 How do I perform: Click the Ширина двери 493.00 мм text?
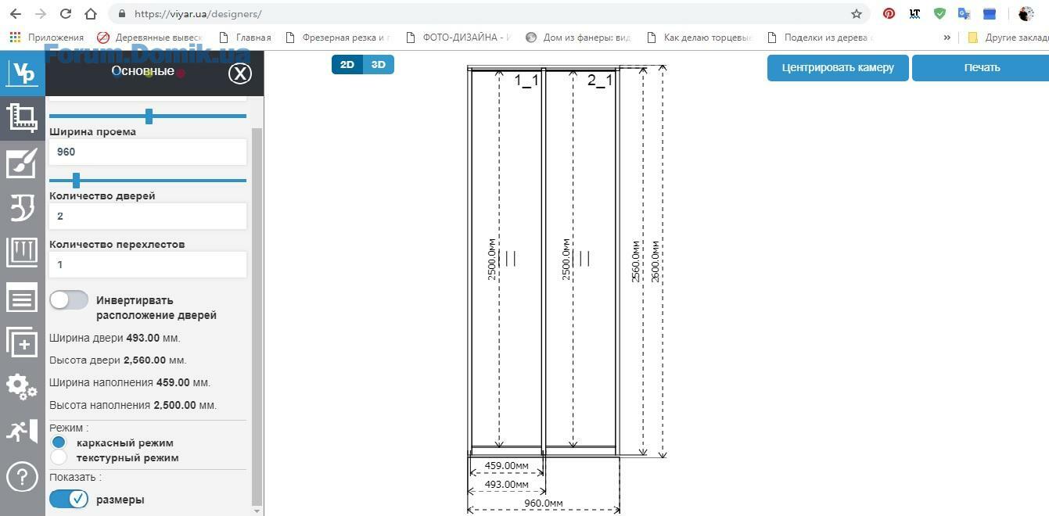click(x=115, y=339)
